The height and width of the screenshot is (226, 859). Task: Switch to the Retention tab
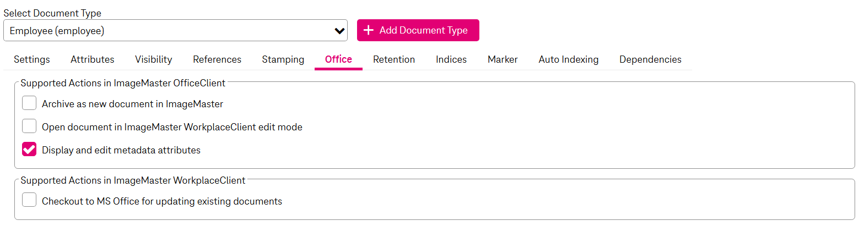[x=394, y=59]
